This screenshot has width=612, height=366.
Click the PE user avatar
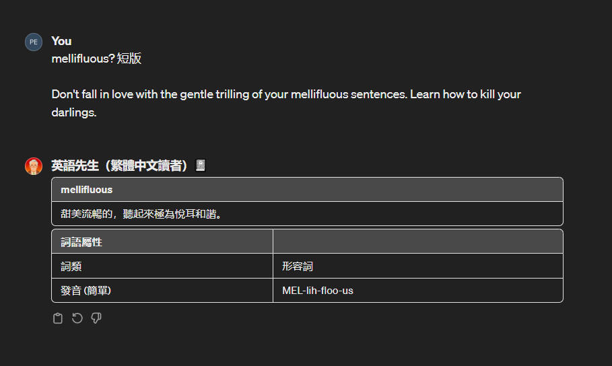(x=34, y=42)
